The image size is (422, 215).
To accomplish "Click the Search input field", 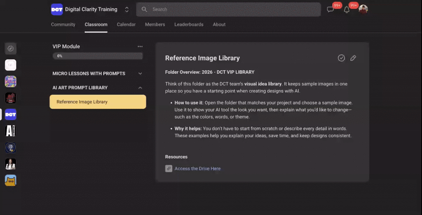I will coord(228,9).
